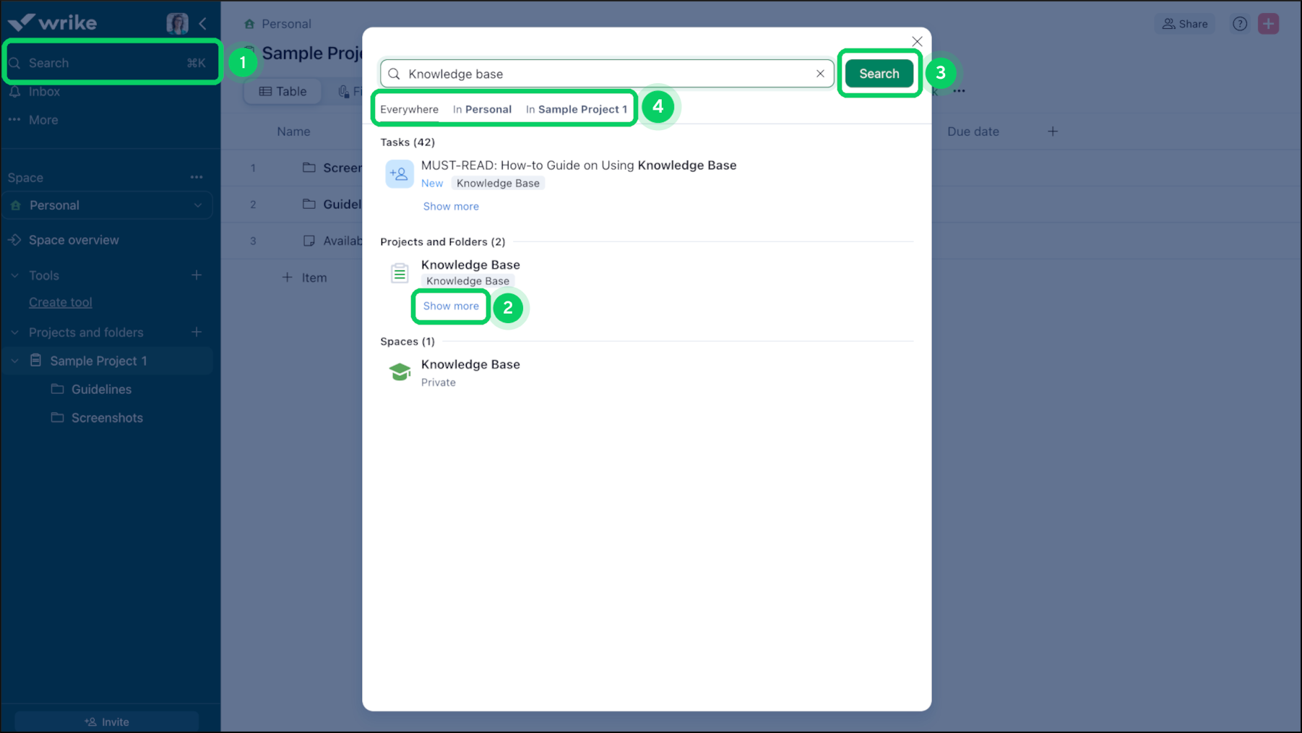1302x733 pixels.
Task: Click the Share icon at top right
Action: (x=1184, y=23)
